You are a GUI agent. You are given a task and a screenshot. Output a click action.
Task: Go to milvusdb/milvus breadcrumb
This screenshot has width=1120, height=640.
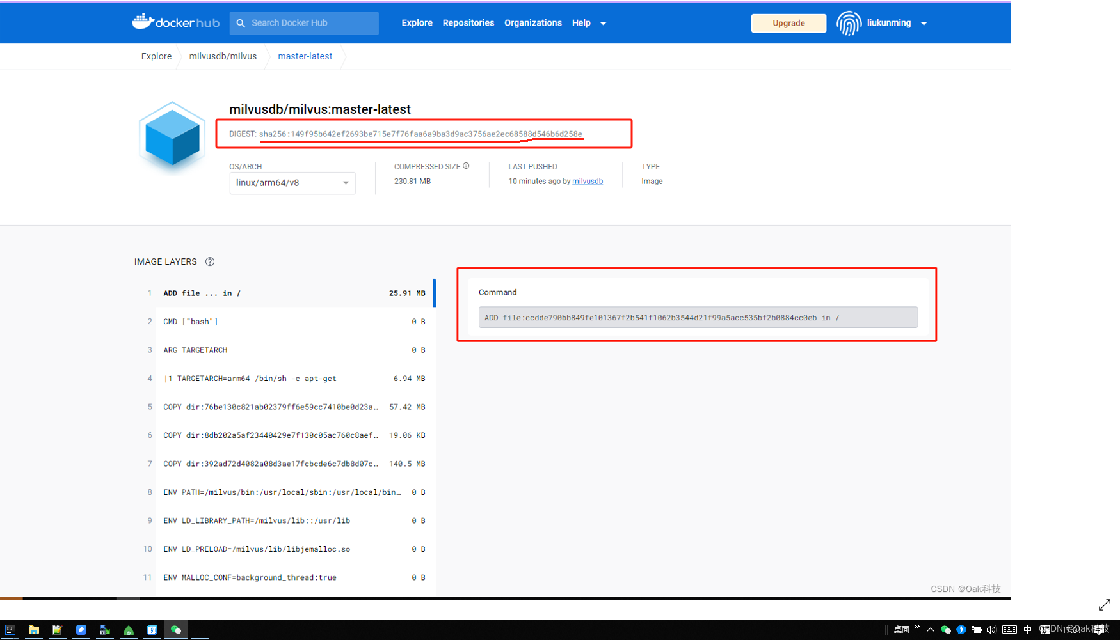click(x=223, y=56)
